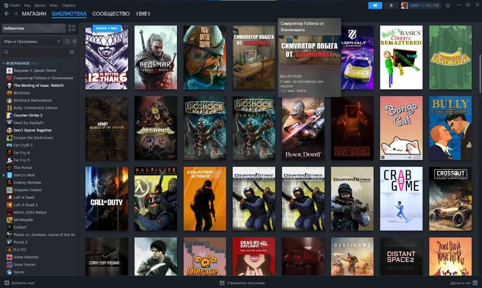Select Dead by Daylight in sidebar
This screenshot has width=482, height=288.
point(28,123)
